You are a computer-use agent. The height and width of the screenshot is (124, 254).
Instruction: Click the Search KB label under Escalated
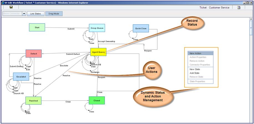[x=19, y=93]
